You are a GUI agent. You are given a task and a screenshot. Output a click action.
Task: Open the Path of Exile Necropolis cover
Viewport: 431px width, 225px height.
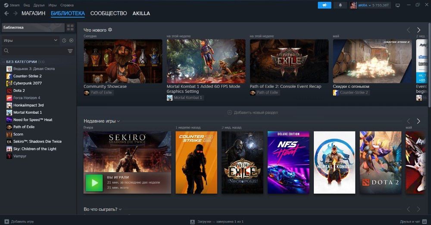[x=242, y=163]
